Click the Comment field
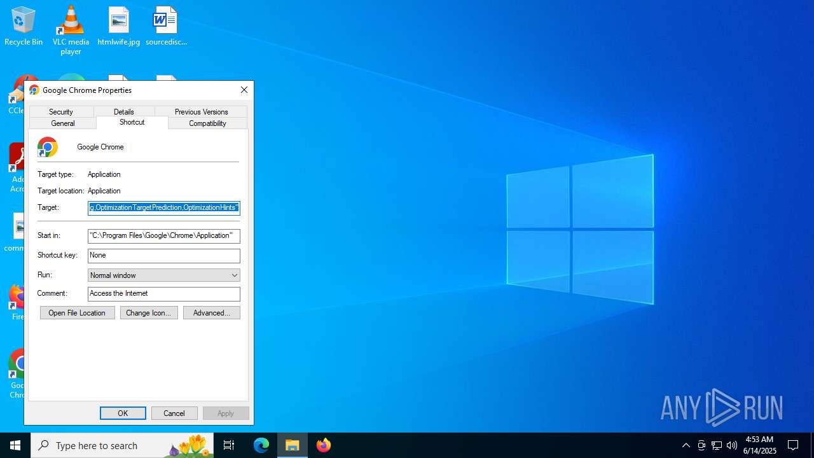Image resolution: width=814 pixels, height=458 pixels. click(x=164, y=294)
